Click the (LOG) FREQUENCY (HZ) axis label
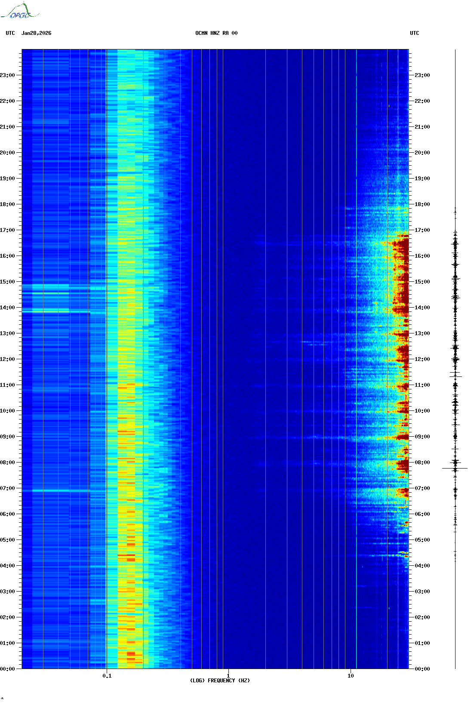Screen dimensions: 474x703 [x=219, y=681]
